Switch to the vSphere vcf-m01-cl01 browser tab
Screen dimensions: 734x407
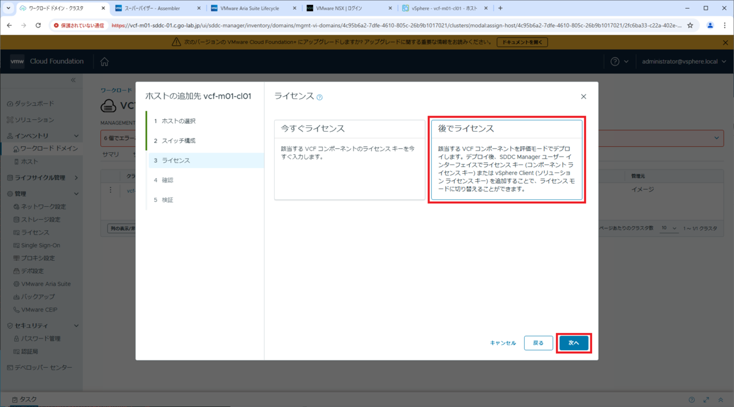[x=445, y=8]
